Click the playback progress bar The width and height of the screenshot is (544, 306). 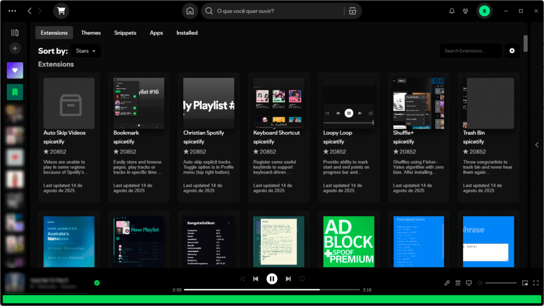[x=272, y=290]
